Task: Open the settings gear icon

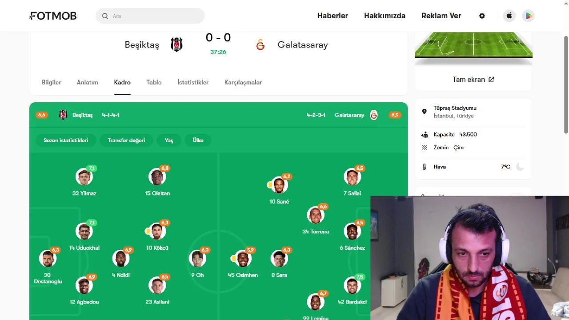Action: pos(482,16)
